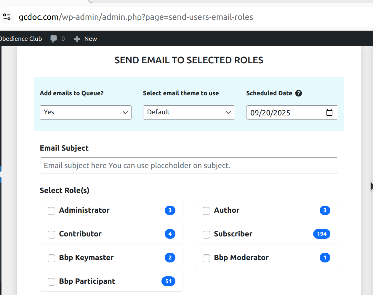Screen dimensions: 373x295
Task: Click the Subscriber count badge 194
Action: (321, 234)
